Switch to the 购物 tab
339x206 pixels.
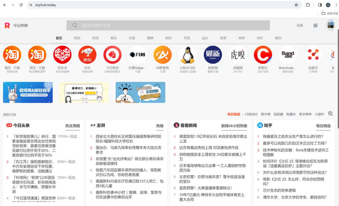pos(150,38)
